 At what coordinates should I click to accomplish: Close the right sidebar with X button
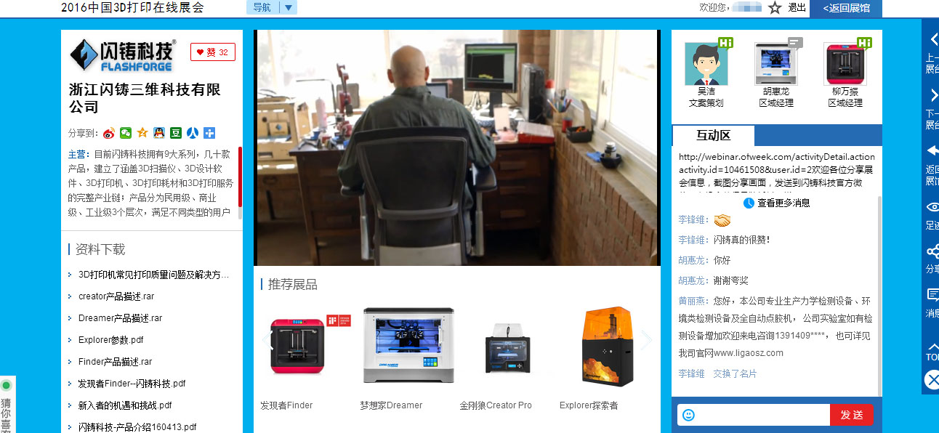tap(932, 379)
